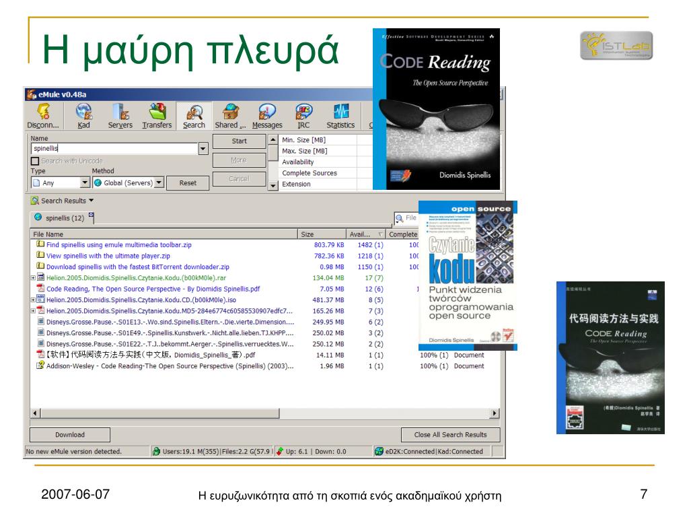Click the zip icon of Find spinellis toolbar.zip
Screen dimensions: 689x517
coord(40,244)
